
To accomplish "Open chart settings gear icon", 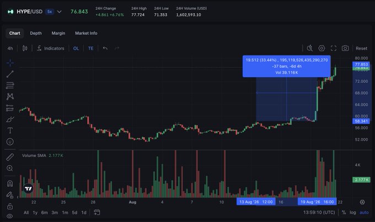I will click(322, 49).
